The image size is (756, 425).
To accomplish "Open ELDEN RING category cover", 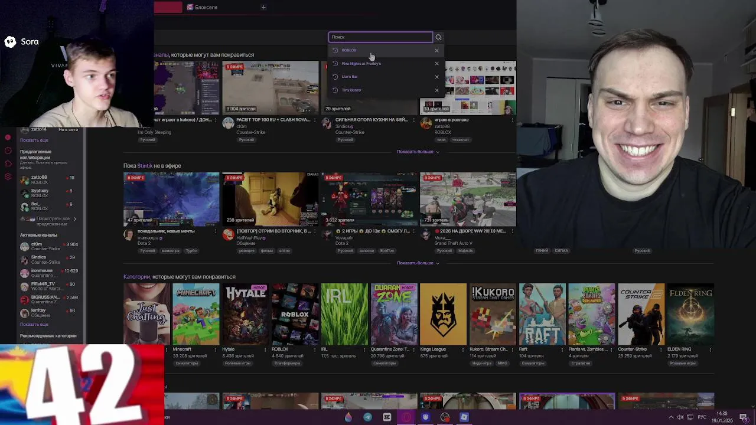I will (690, 314).
